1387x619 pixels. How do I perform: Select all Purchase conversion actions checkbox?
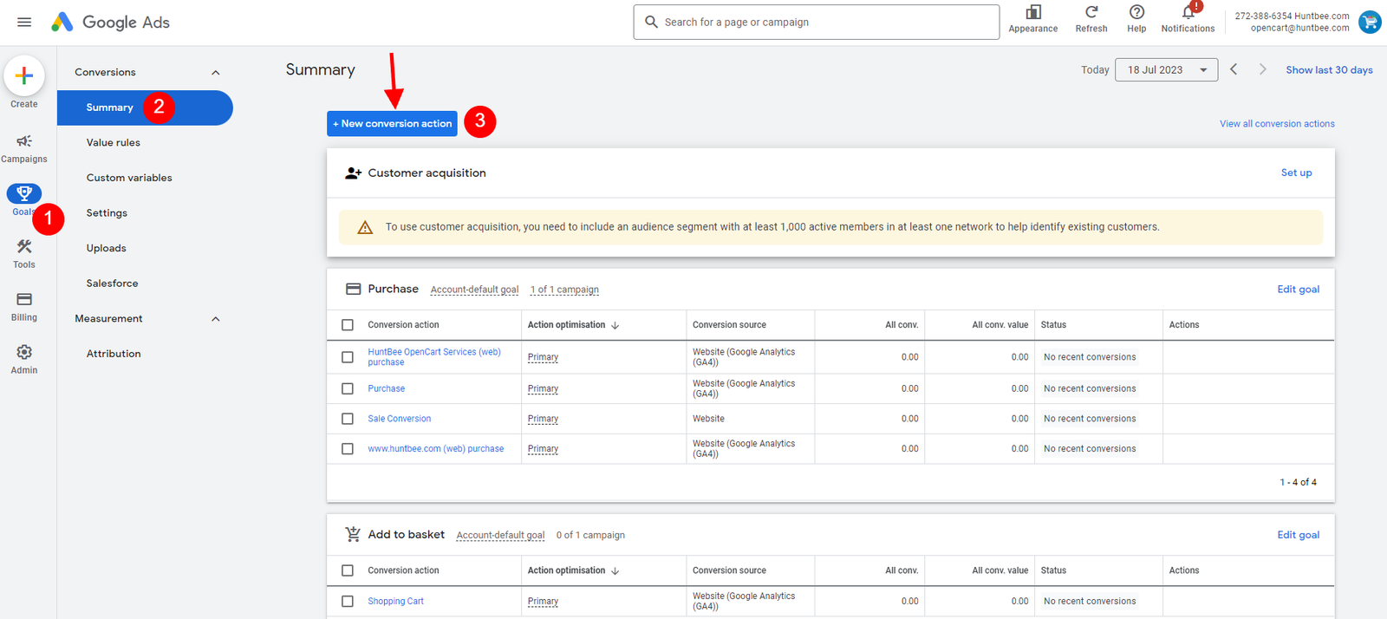tap(348, 325)
